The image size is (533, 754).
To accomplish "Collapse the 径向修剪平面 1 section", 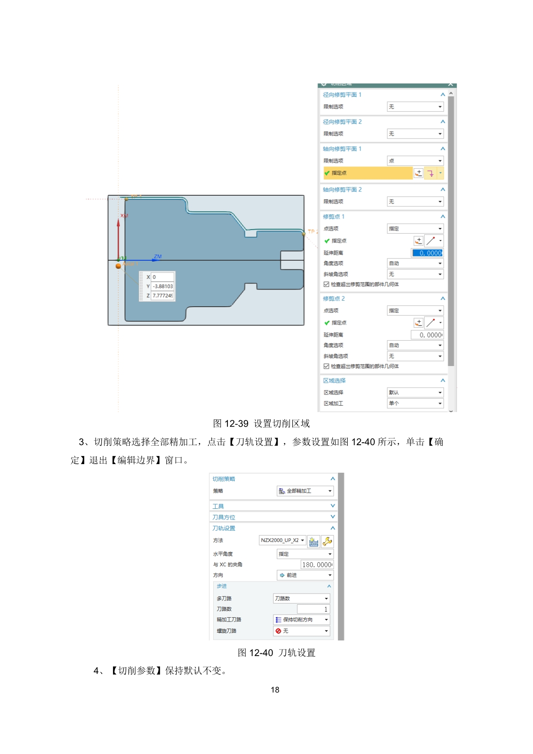I will click(443, 95).
